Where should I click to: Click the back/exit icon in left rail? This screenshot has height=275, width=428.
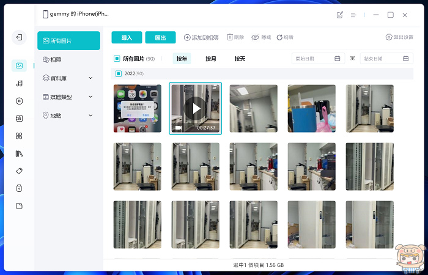click(x=19, y=37)
